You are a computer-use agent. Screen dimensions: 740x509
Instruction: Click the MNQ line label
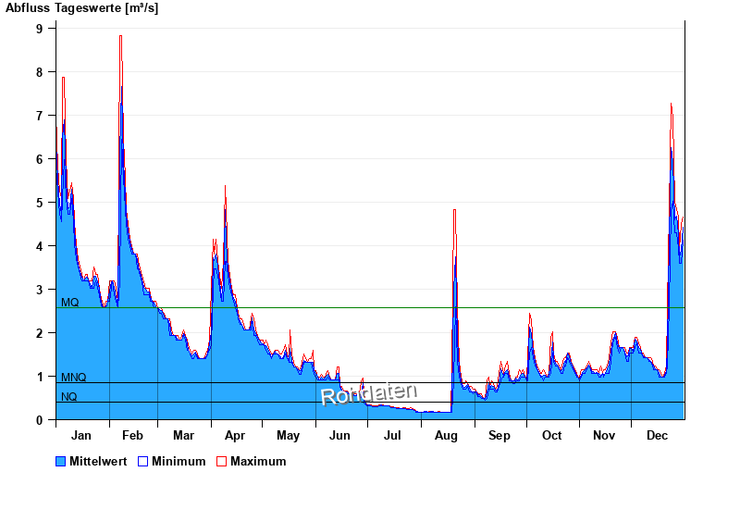(73, 378)
